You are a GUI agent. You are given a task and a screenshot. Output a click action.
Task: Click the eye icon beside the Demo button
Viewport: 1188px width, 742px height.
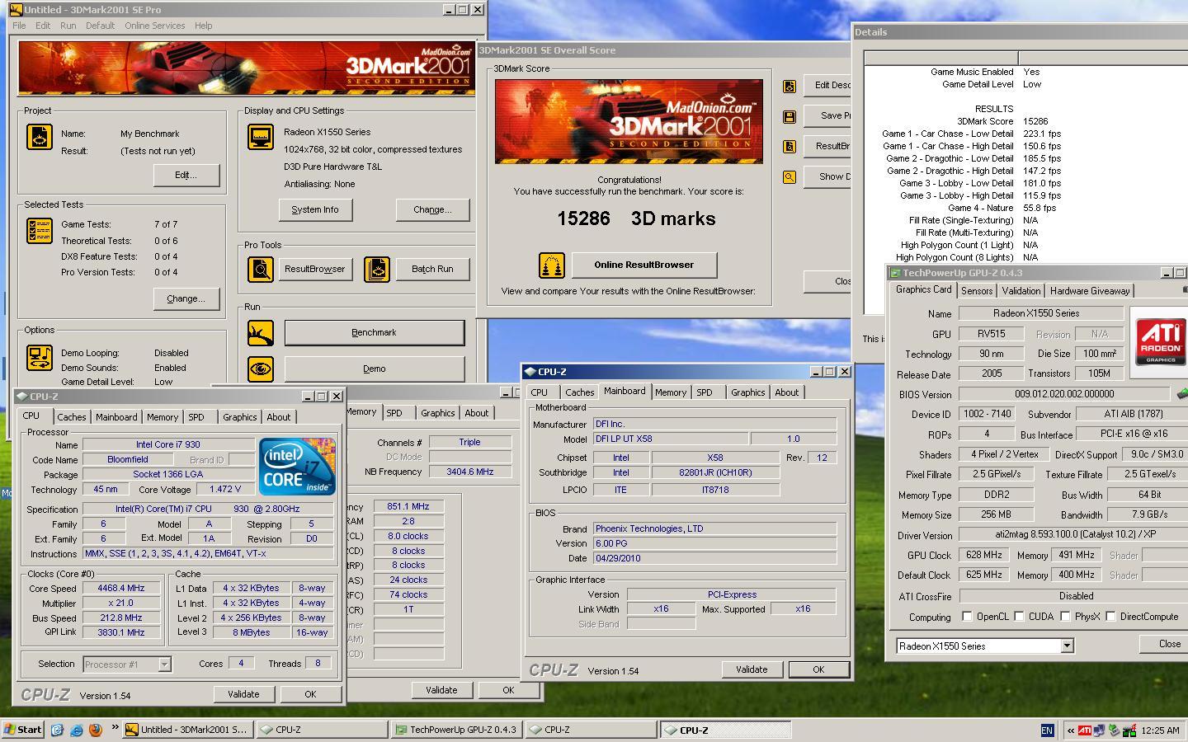(x=261, y=369)
